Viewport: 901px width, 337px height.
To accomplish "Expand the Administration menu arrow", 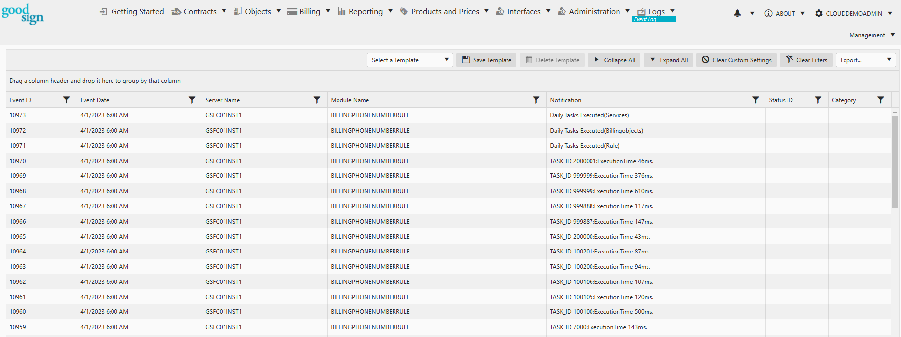I will [x=627, y=11].
